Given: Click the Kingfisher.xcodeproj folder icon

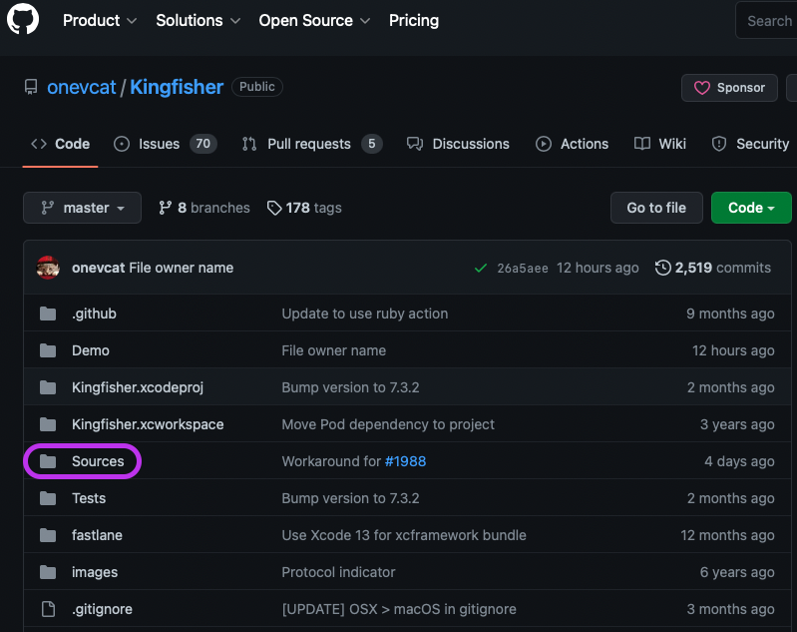Looking at the screenshot, I should [48, 387].
